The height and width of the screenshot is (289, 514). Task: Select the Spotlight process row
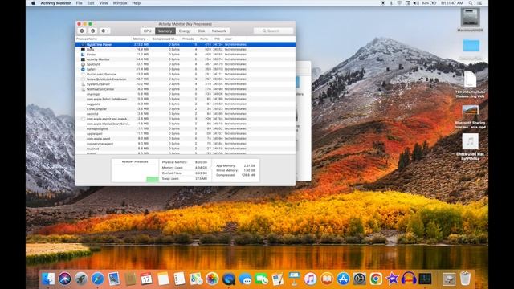coord(186,64)
